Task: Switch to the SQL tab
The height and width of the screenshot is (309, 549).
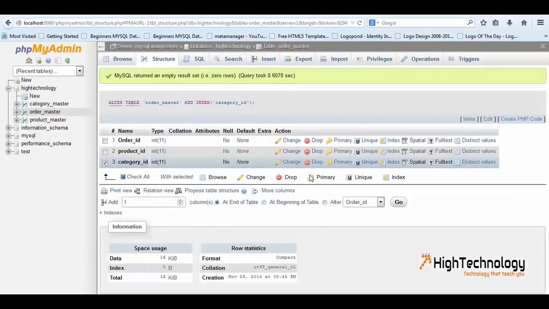Action: 195,59
